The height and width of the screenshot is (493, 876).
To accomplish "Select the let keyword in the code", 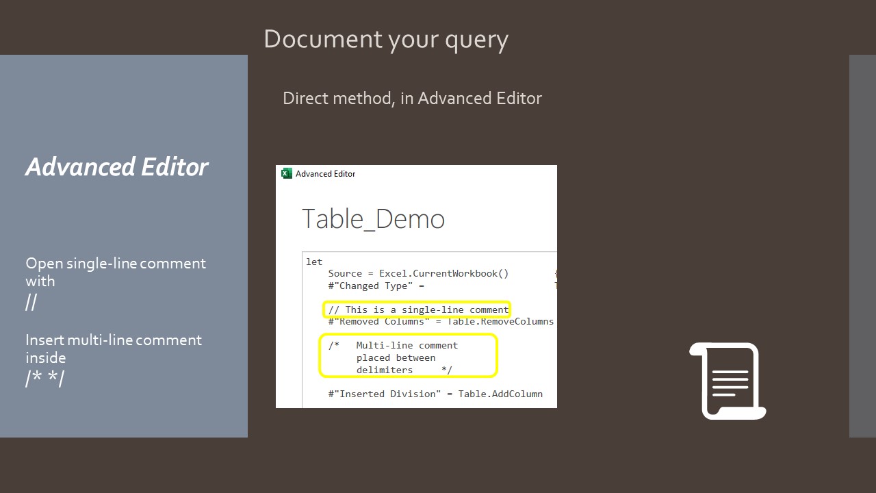I will (x=313, y=261).
